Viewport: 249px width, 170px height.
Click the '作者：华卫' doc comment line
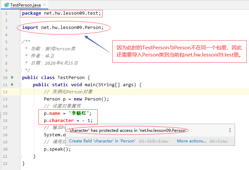43,56
